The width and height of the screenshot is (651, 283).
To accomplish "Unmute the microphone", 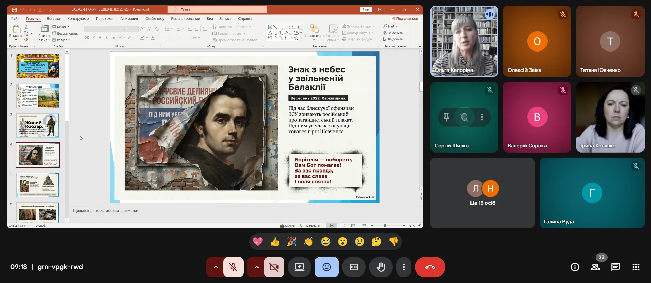I will [233, 267].
